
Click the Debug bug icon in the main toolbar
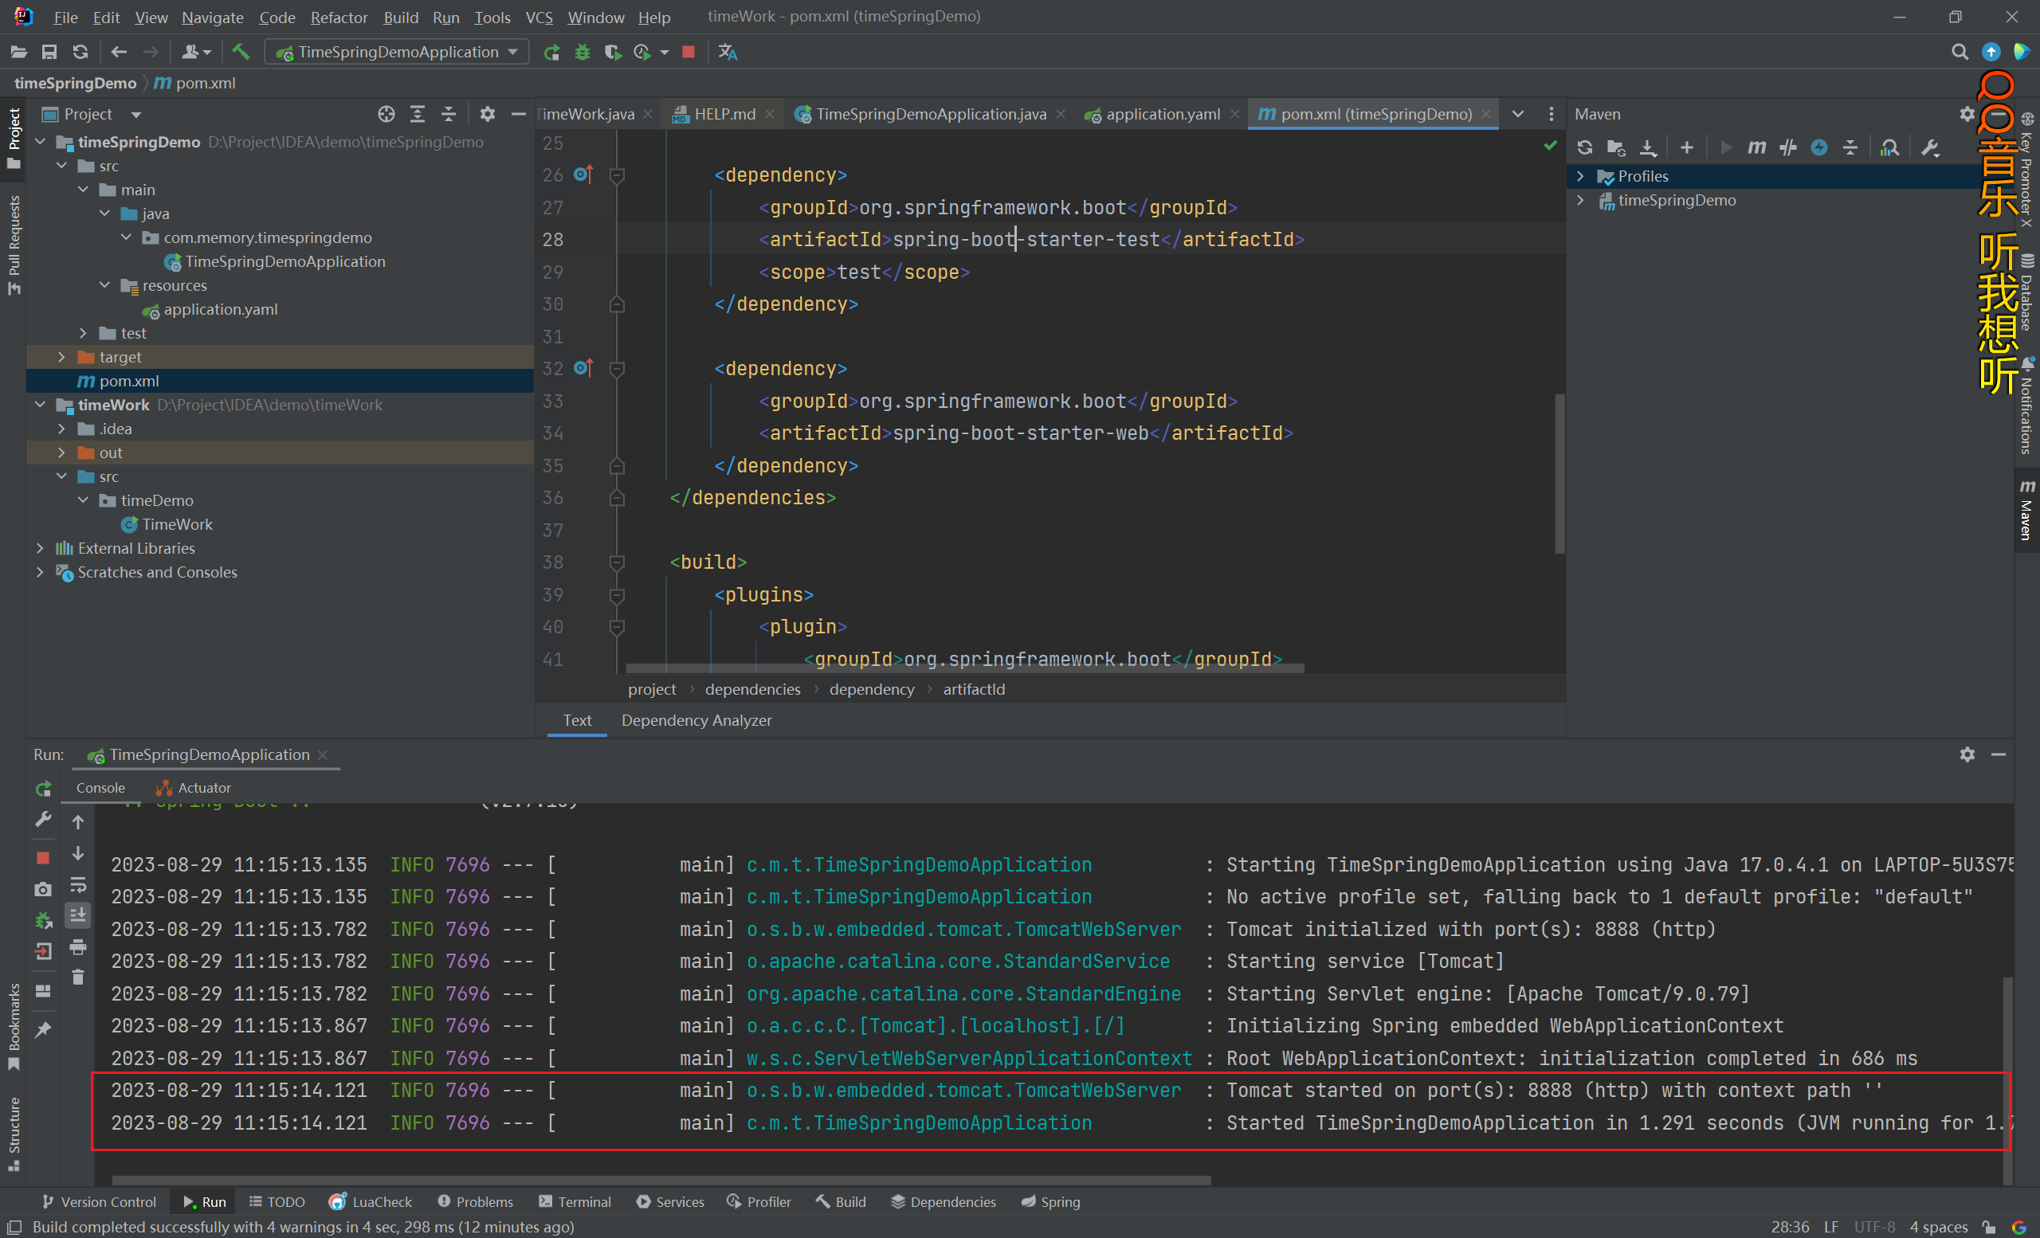coord(582,52)
